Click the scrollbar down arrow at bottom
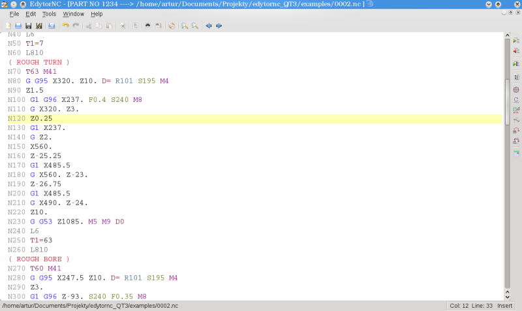Viewport: 522px width, 311px height. pyautogui.click(x=508, y=297)
